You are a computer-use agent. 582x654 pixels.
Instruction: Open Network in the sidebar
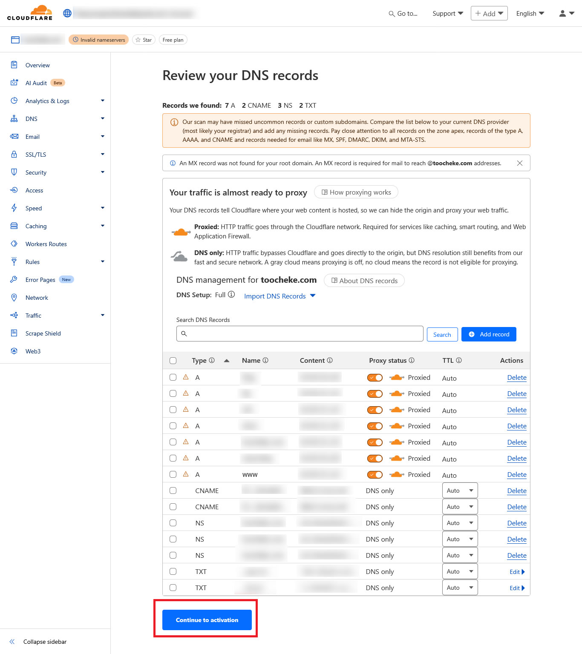click(37, 298)
